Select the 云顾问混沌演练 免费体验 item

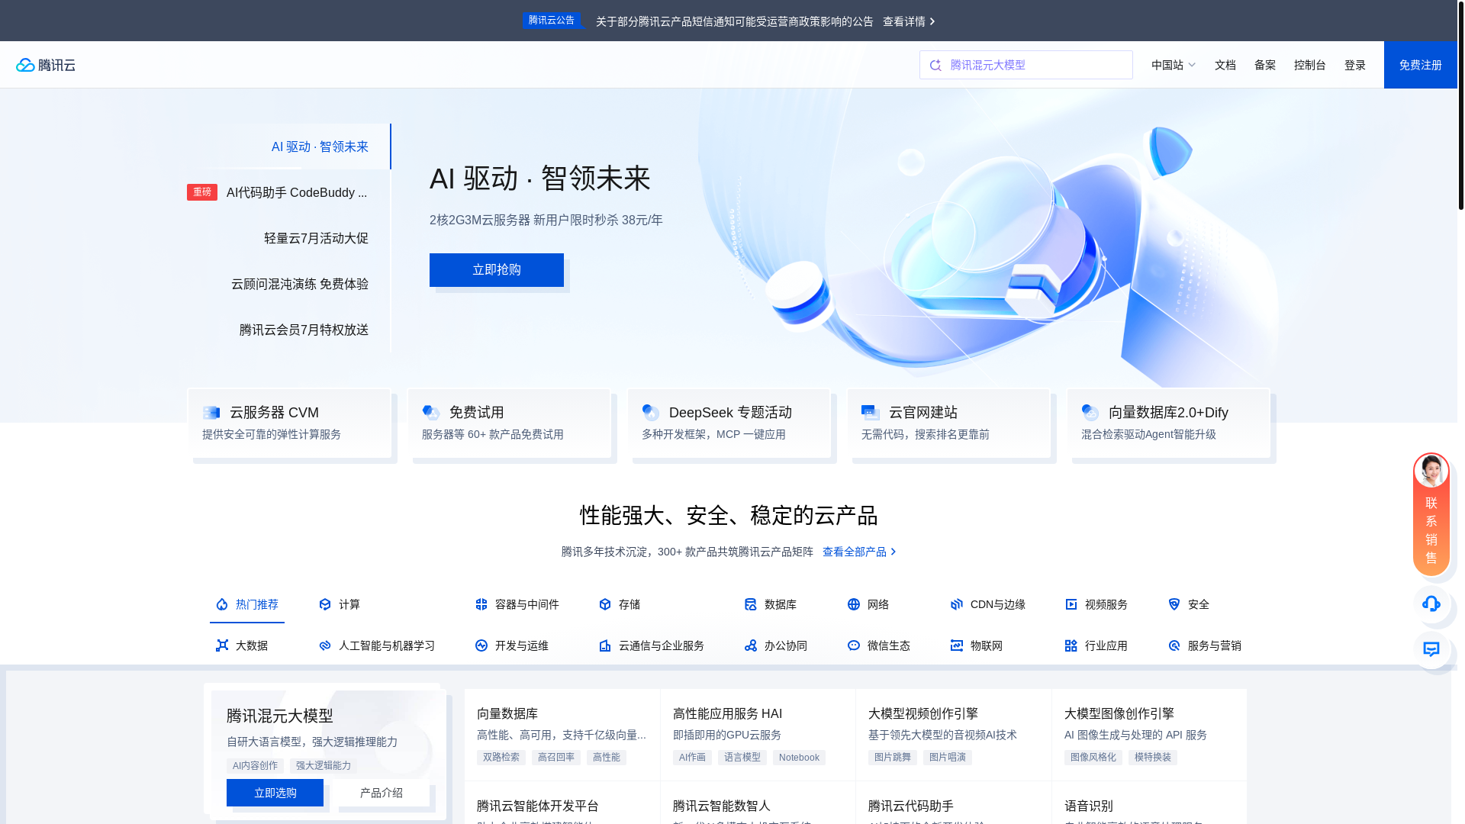pos(300,284)
